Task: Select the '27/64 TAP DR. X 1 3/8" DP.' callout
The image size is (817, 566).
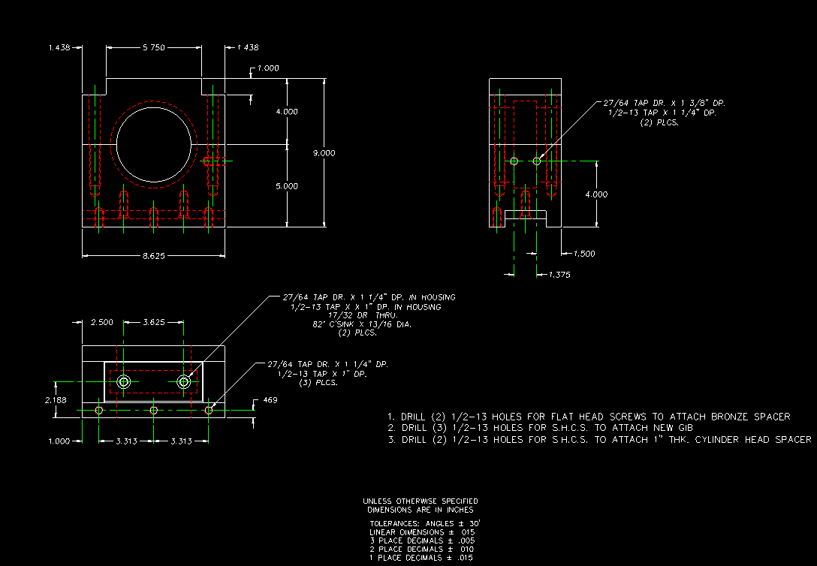Action: (x=665, y=103)
